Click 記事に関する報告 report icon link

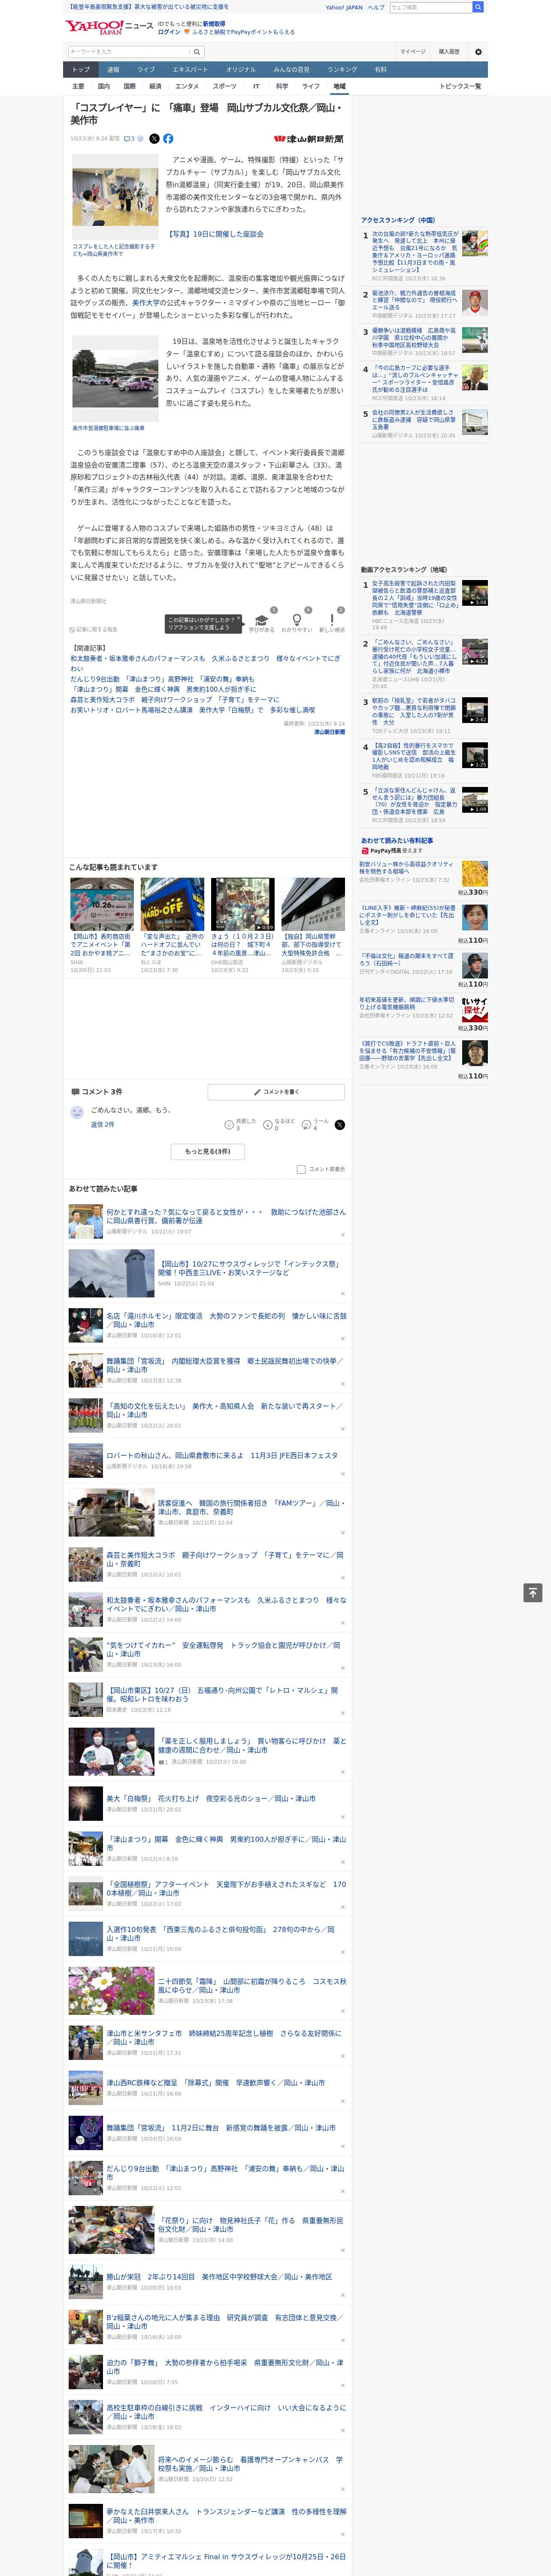[x=94, y=629]
